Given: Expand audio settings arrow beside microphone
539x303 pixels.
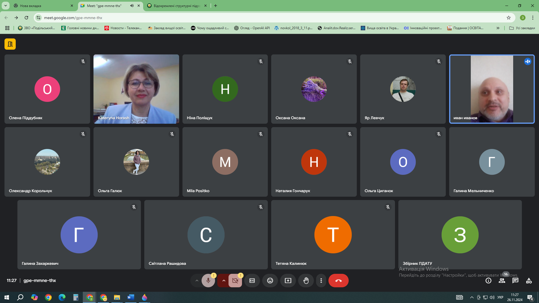Looking at the screenshot, I should [x=197, y=281].
